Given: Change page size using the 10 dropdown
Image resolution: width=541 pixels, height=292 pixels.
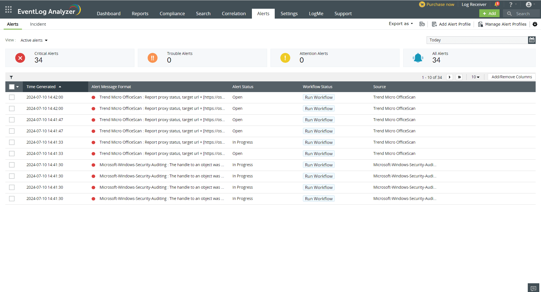Looking at the screenshot, I should (475, 77).
